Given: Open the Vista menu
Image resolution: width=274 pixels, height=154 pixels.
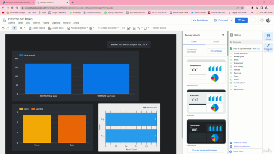Looking at the screenshot, I should [x=28, y=23].
